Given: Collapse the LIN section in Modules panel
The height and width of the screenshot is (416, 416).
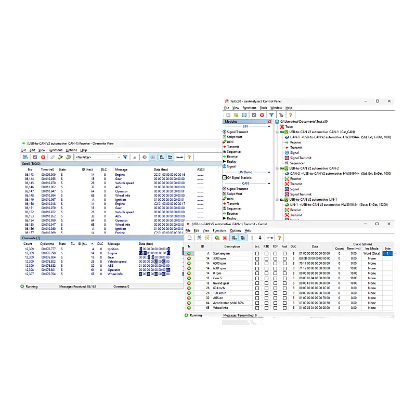Looking at the screenshot, I should tap(269, 126).
